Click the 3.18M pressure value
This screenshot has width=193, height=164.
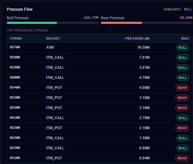[144, 98]
